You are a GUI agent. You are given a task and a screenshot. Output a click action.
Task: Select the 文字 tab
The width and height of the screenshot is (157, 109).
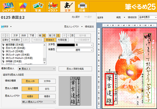68,7
